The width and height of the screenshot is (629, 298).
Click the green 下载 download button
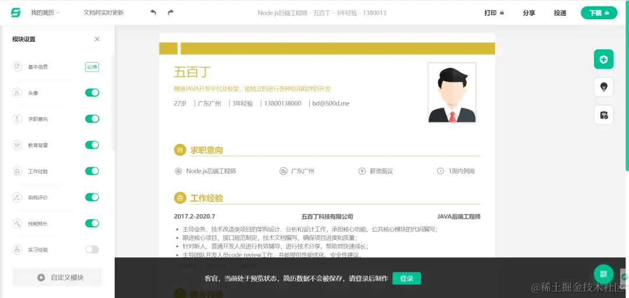pos(599,13)
